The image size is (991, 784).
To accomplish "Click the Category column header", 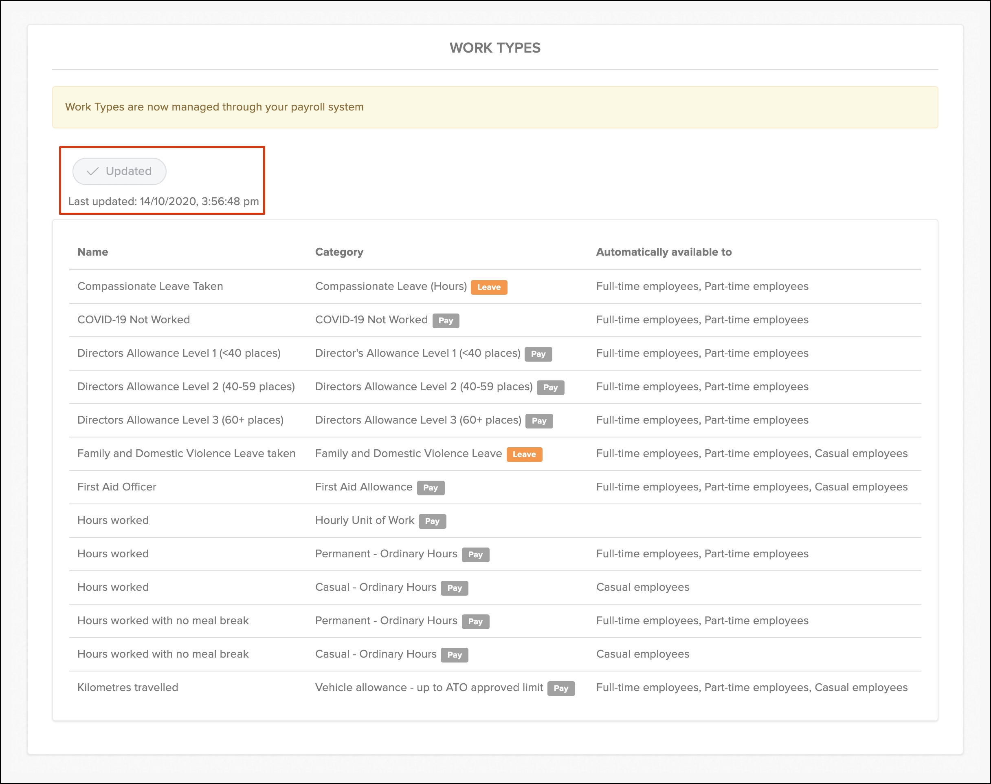I will [x=339, y=252].
